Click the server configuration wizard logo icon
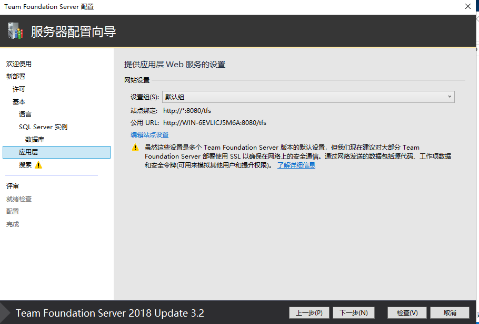Viewport: 479px width, 324px height. 16,31
